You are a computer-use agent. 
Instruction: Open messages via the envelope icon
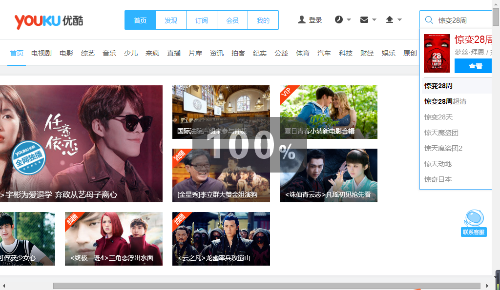tap(363, 19)
